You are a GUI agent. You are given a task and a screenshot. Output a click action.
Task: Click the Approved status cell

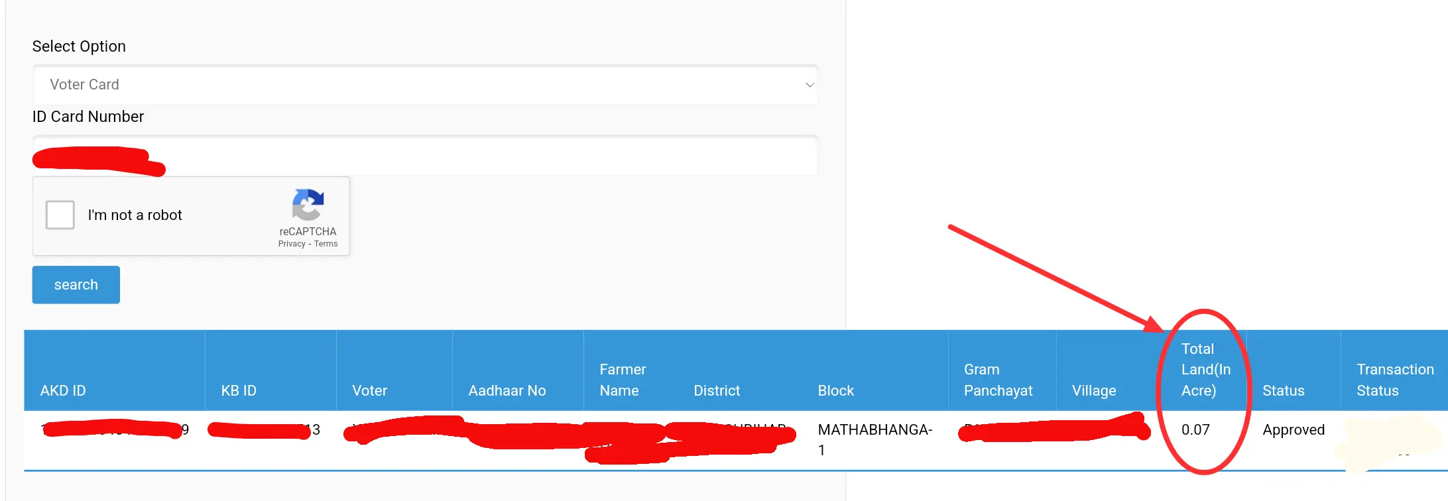click(x=1294, y=429)
